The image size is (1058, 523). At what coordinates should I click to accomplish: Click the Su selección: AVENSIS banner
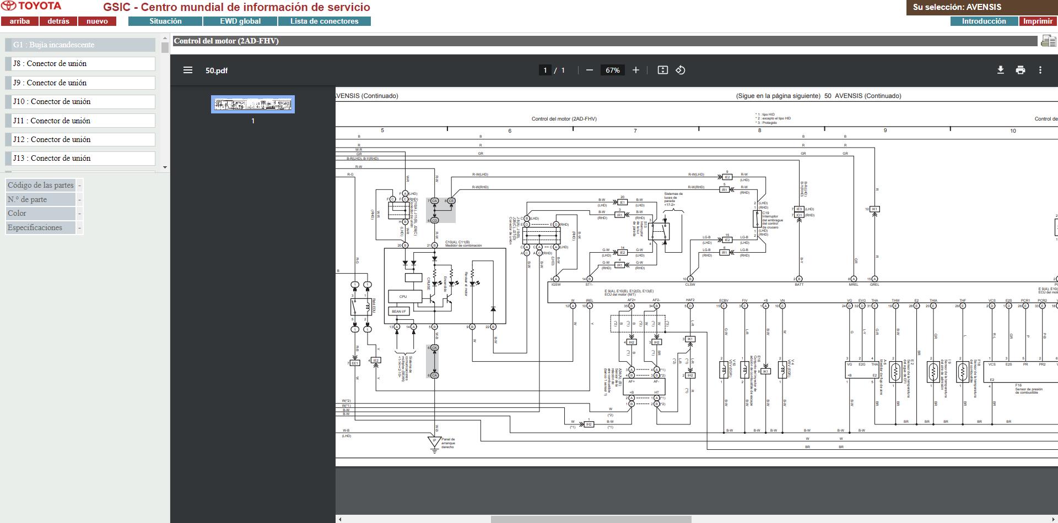click(982, 7)
